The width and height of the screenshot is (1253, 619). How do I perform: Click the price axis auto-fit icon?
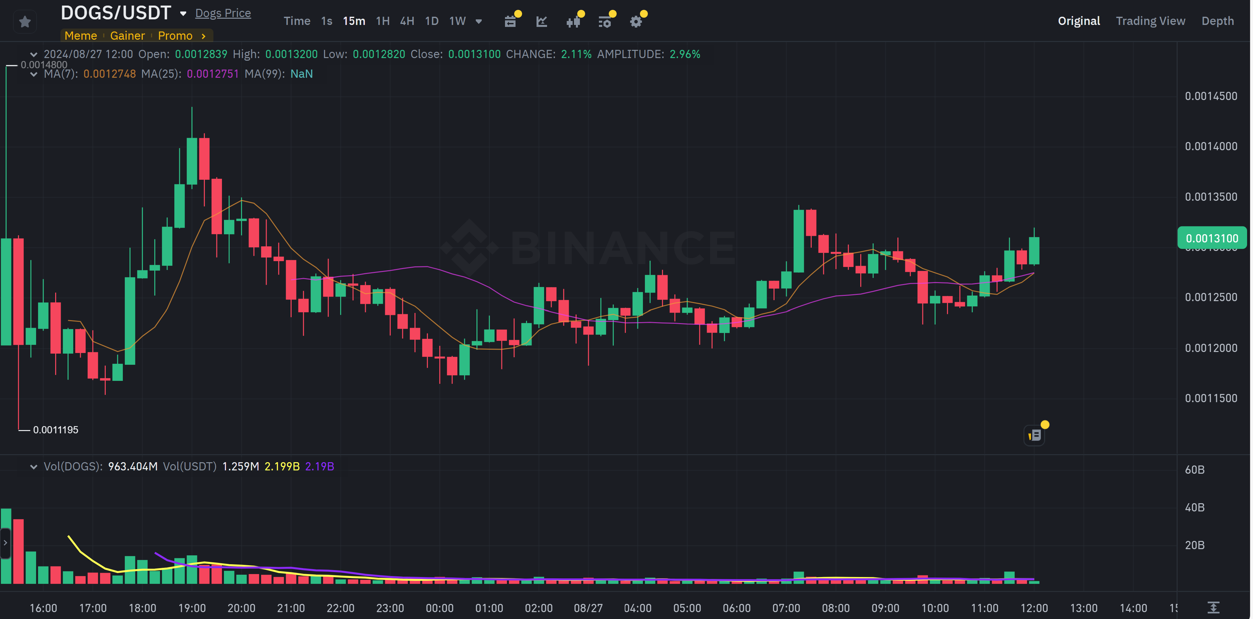click(x=1213, y=607)
